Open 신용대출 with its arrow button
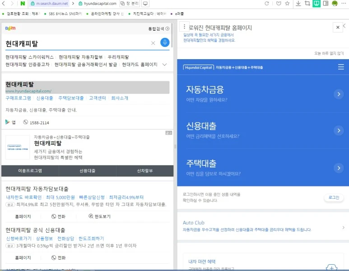349x271 pixels. click(339, 131)
